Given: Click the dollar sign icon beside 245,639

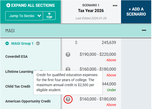Looking at the screenshot, I should [76, 43].
